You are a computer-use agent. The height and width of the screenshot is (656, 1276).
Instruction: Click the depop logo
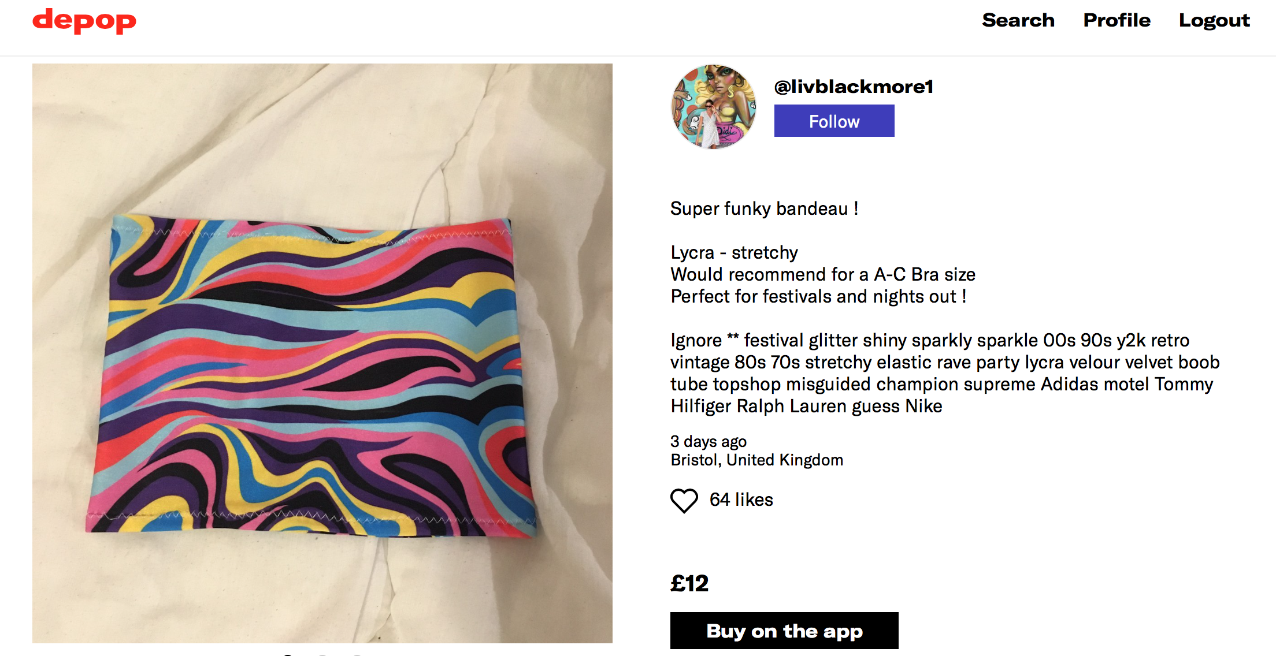click(84, 21)
